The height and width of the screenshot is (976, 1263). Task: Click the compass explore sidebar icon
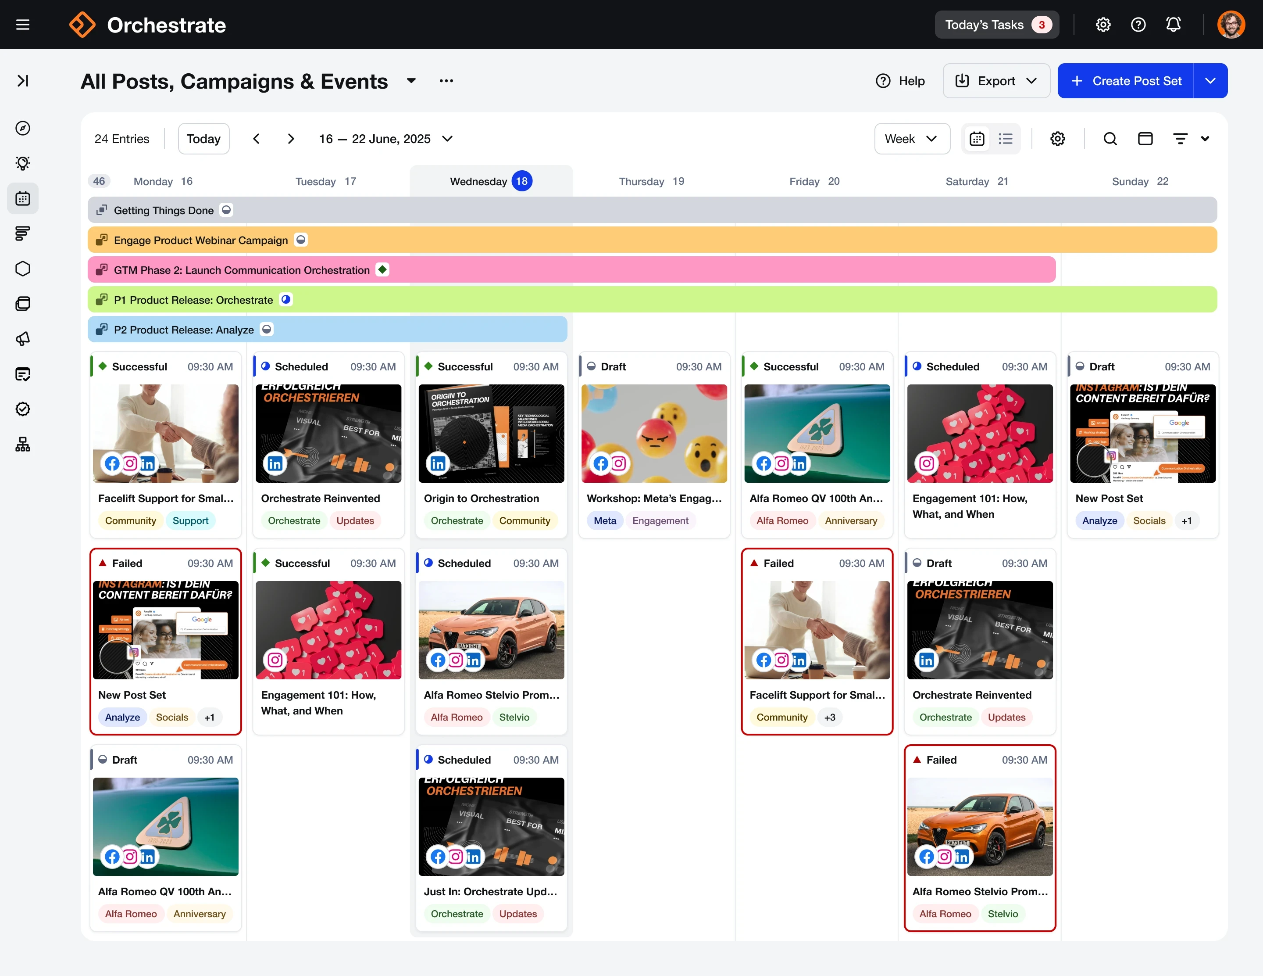coord(22,128)
